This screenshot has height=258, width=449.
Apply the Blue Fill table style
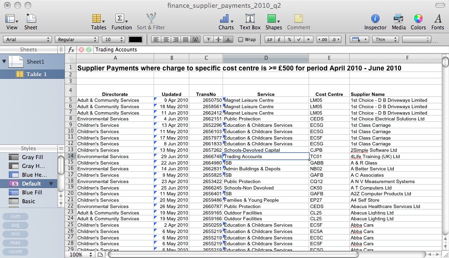(29, 192)
